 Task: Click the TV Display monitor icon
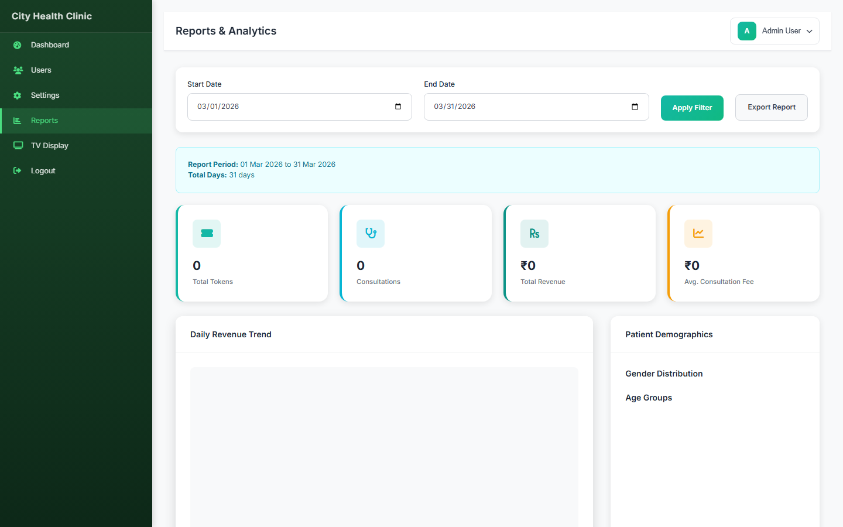click(x=18, y=146)
